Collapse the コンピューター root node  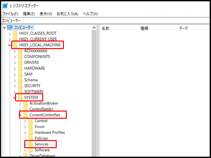(4, 28)
